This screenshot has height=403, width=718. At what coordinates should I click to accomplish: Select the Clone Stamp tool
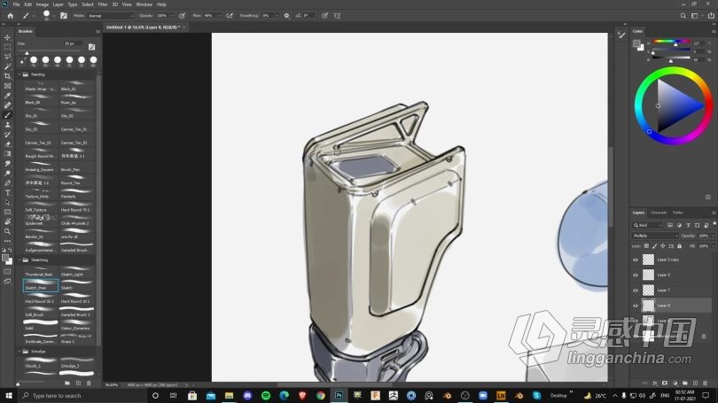7,124
